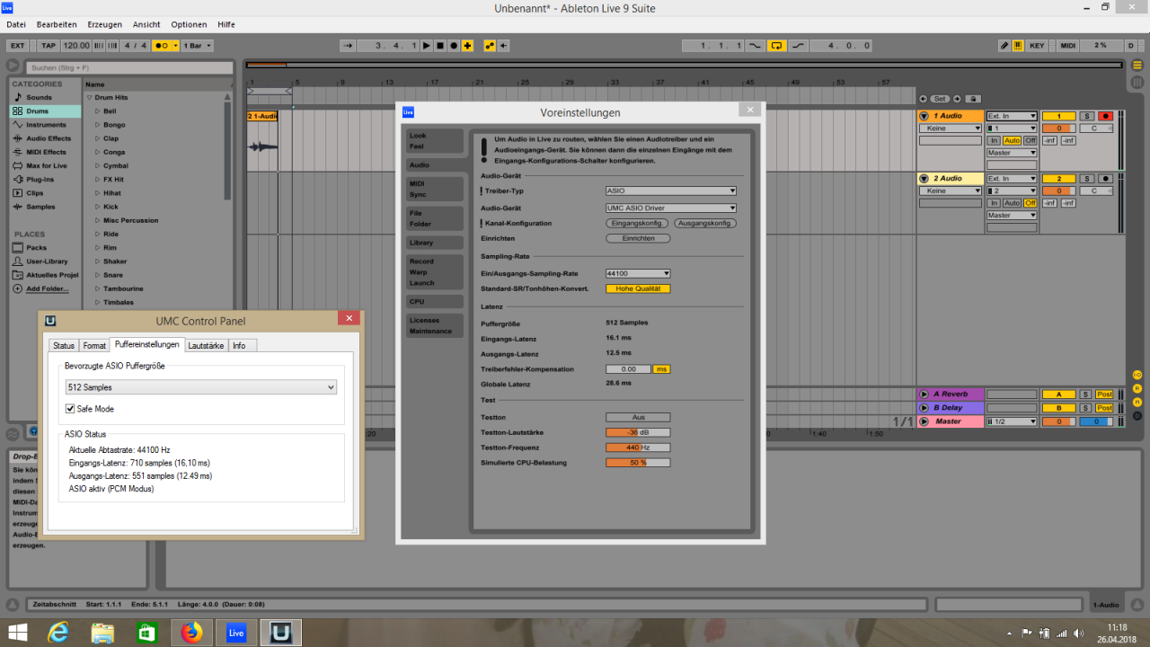This screenshot has height=647, width=1150.
Task: Toggle the KEY map mode switch
Action: [x=1037, y=45]
